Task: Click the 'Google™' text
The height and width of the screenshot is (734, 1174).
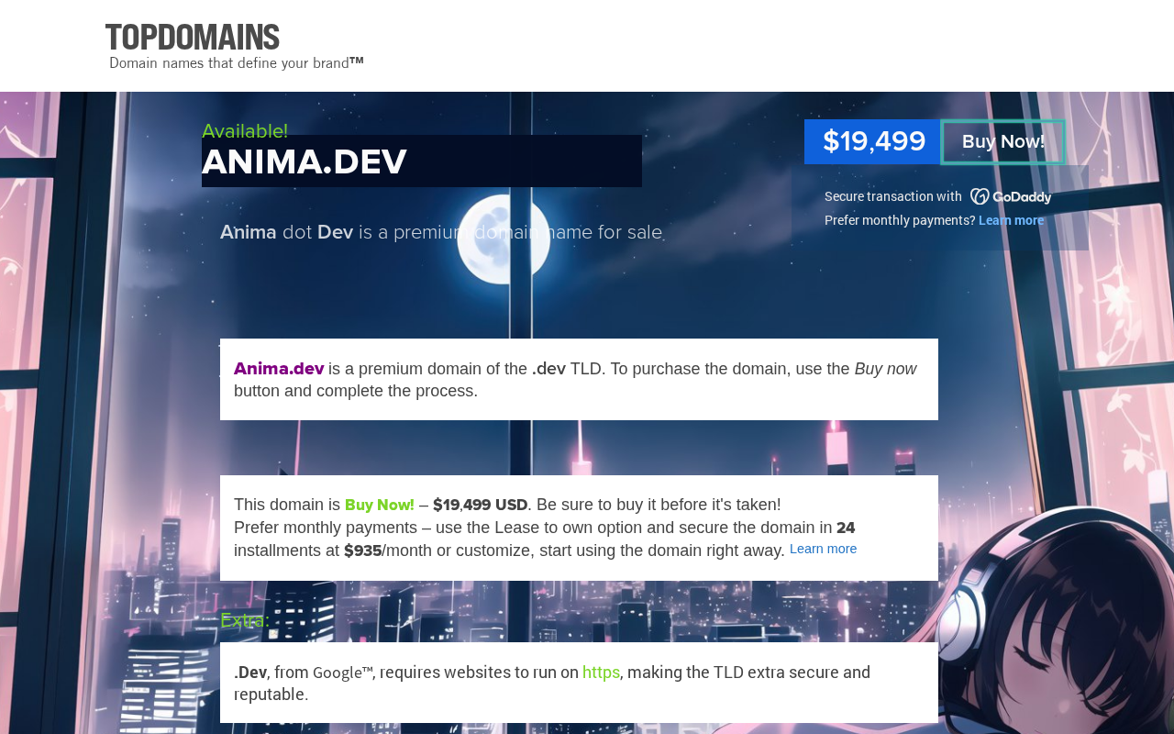Action: [342, 673]
